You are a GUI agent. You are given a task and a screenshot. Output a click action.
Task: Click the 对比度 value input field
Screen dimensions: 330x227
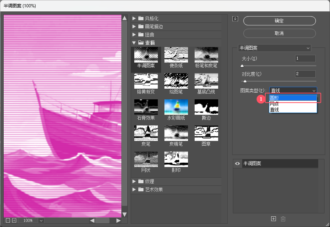pos(305,74)
